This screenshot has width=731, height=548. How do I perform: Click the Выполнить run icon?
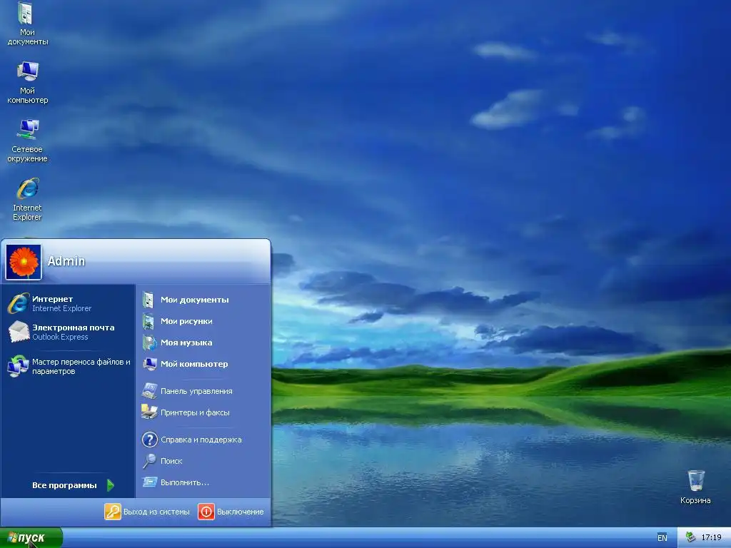(x=150, y=482)
